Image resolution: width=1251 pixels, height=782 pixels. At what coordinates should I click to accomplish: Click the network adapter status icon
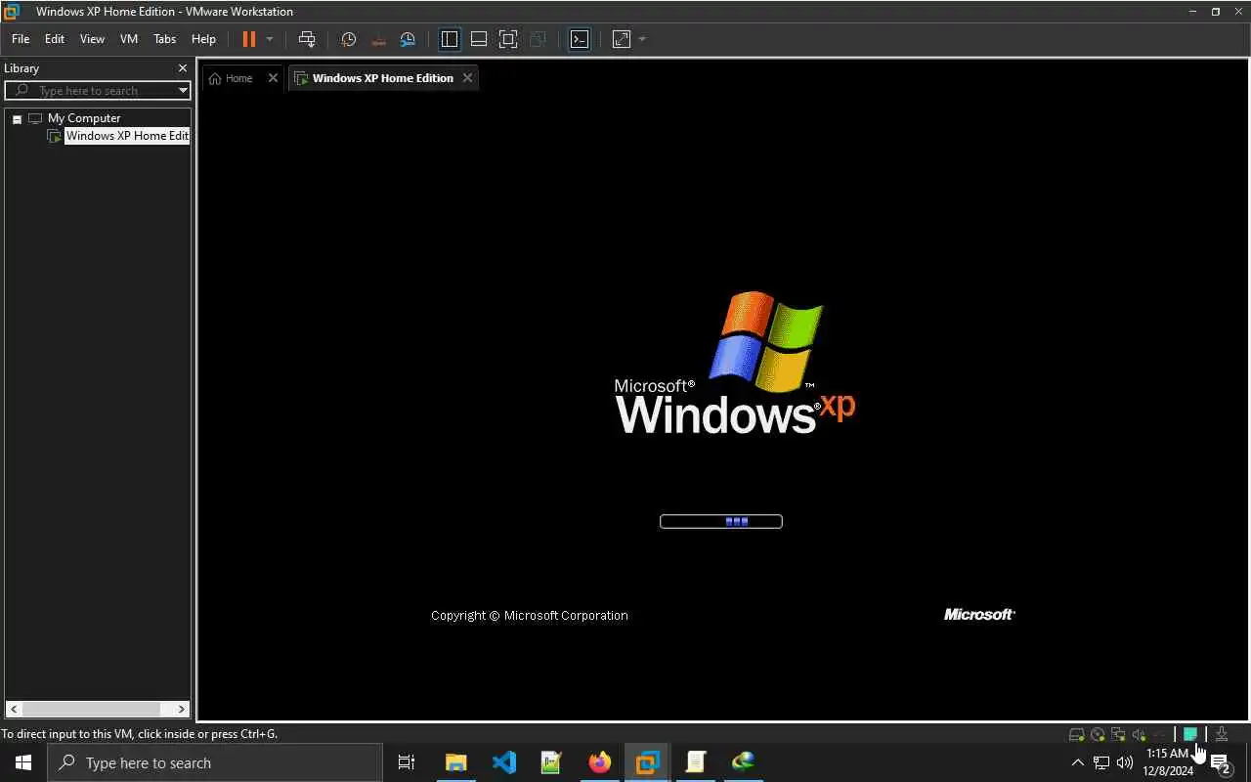pos(1118,734)
